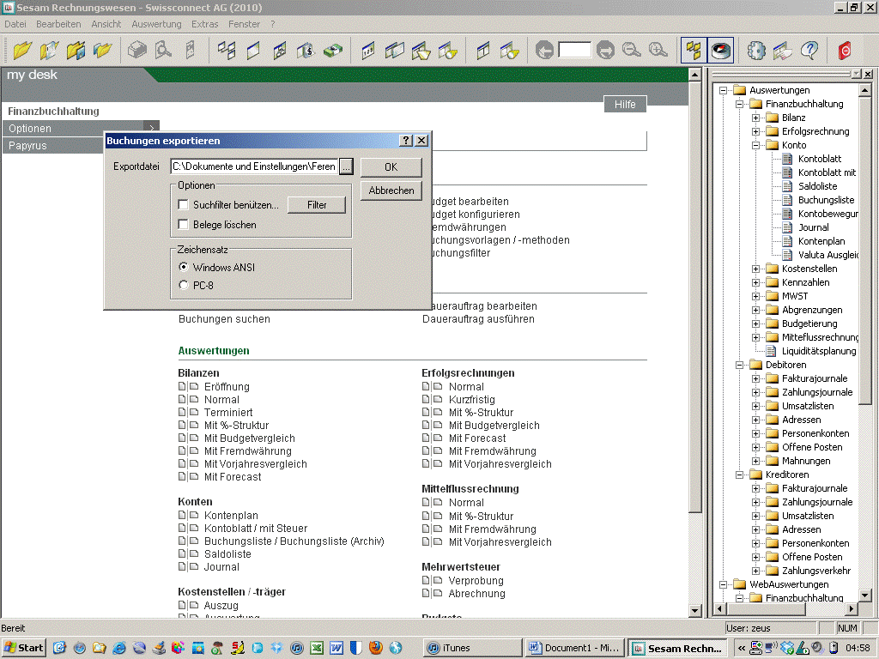Click the gear settings icon in the toolbar

(x=755, y=51)
